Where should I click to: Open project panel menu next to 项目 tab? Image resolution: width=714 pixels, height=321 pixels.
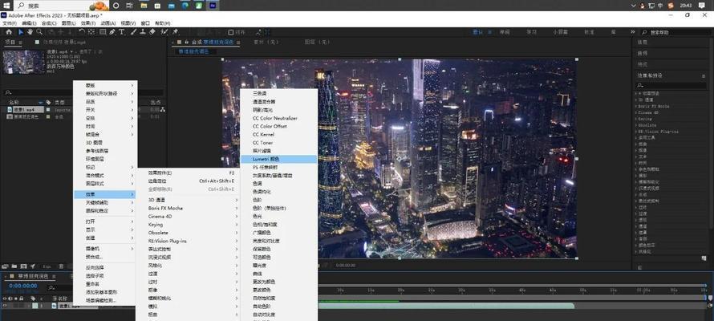[x=19, y=42]
